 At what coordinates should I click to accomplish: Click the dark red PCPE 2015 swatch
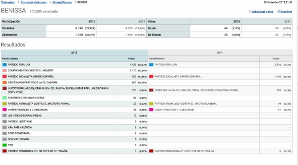[4, 151]
